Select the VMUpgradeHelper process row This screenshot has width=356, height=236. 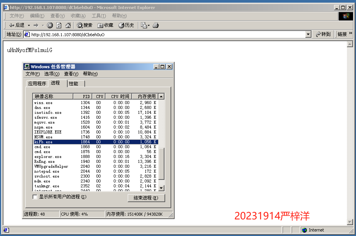[95, 167]
